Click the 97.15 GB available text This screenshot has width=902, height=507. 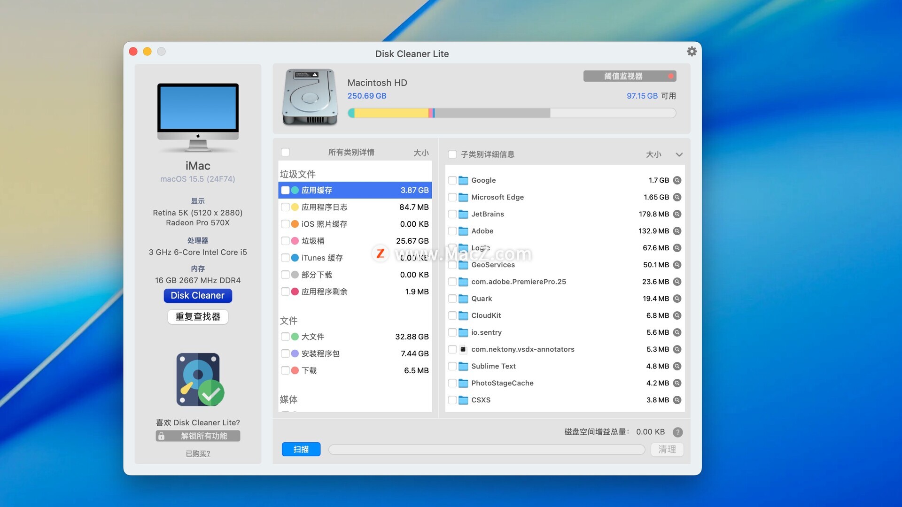[x=642, y=96]
